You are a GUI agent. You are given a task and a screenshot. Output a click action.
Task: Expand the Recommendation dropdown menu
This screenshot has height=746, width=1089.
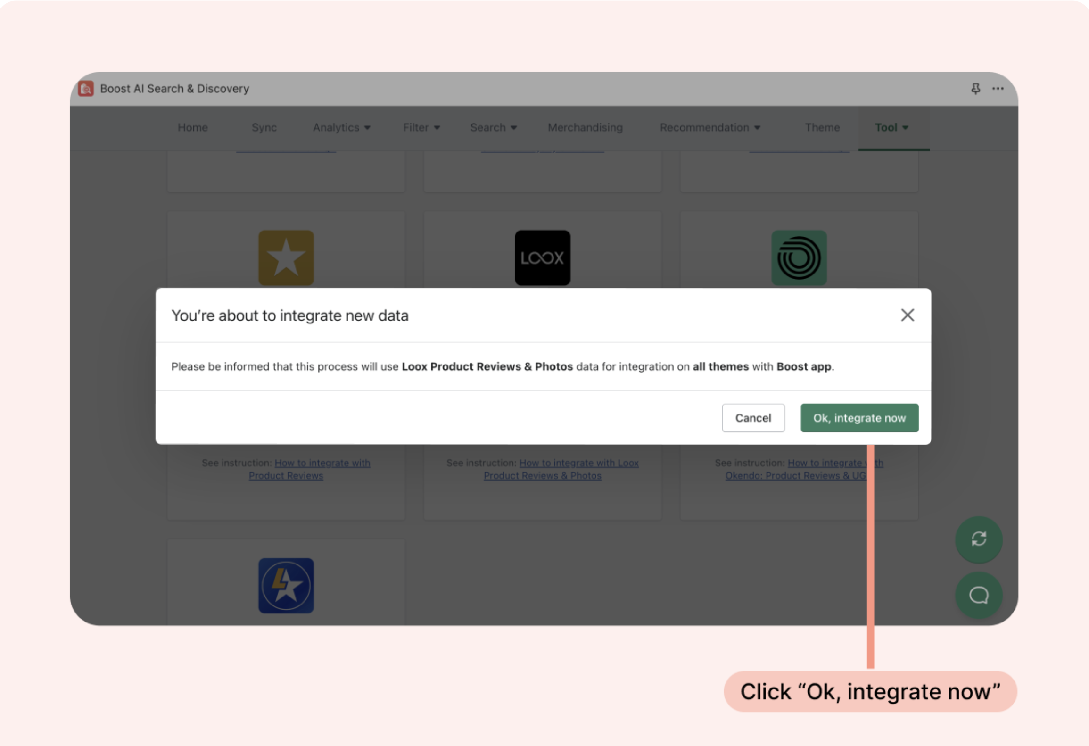click(x=709, y=128)
